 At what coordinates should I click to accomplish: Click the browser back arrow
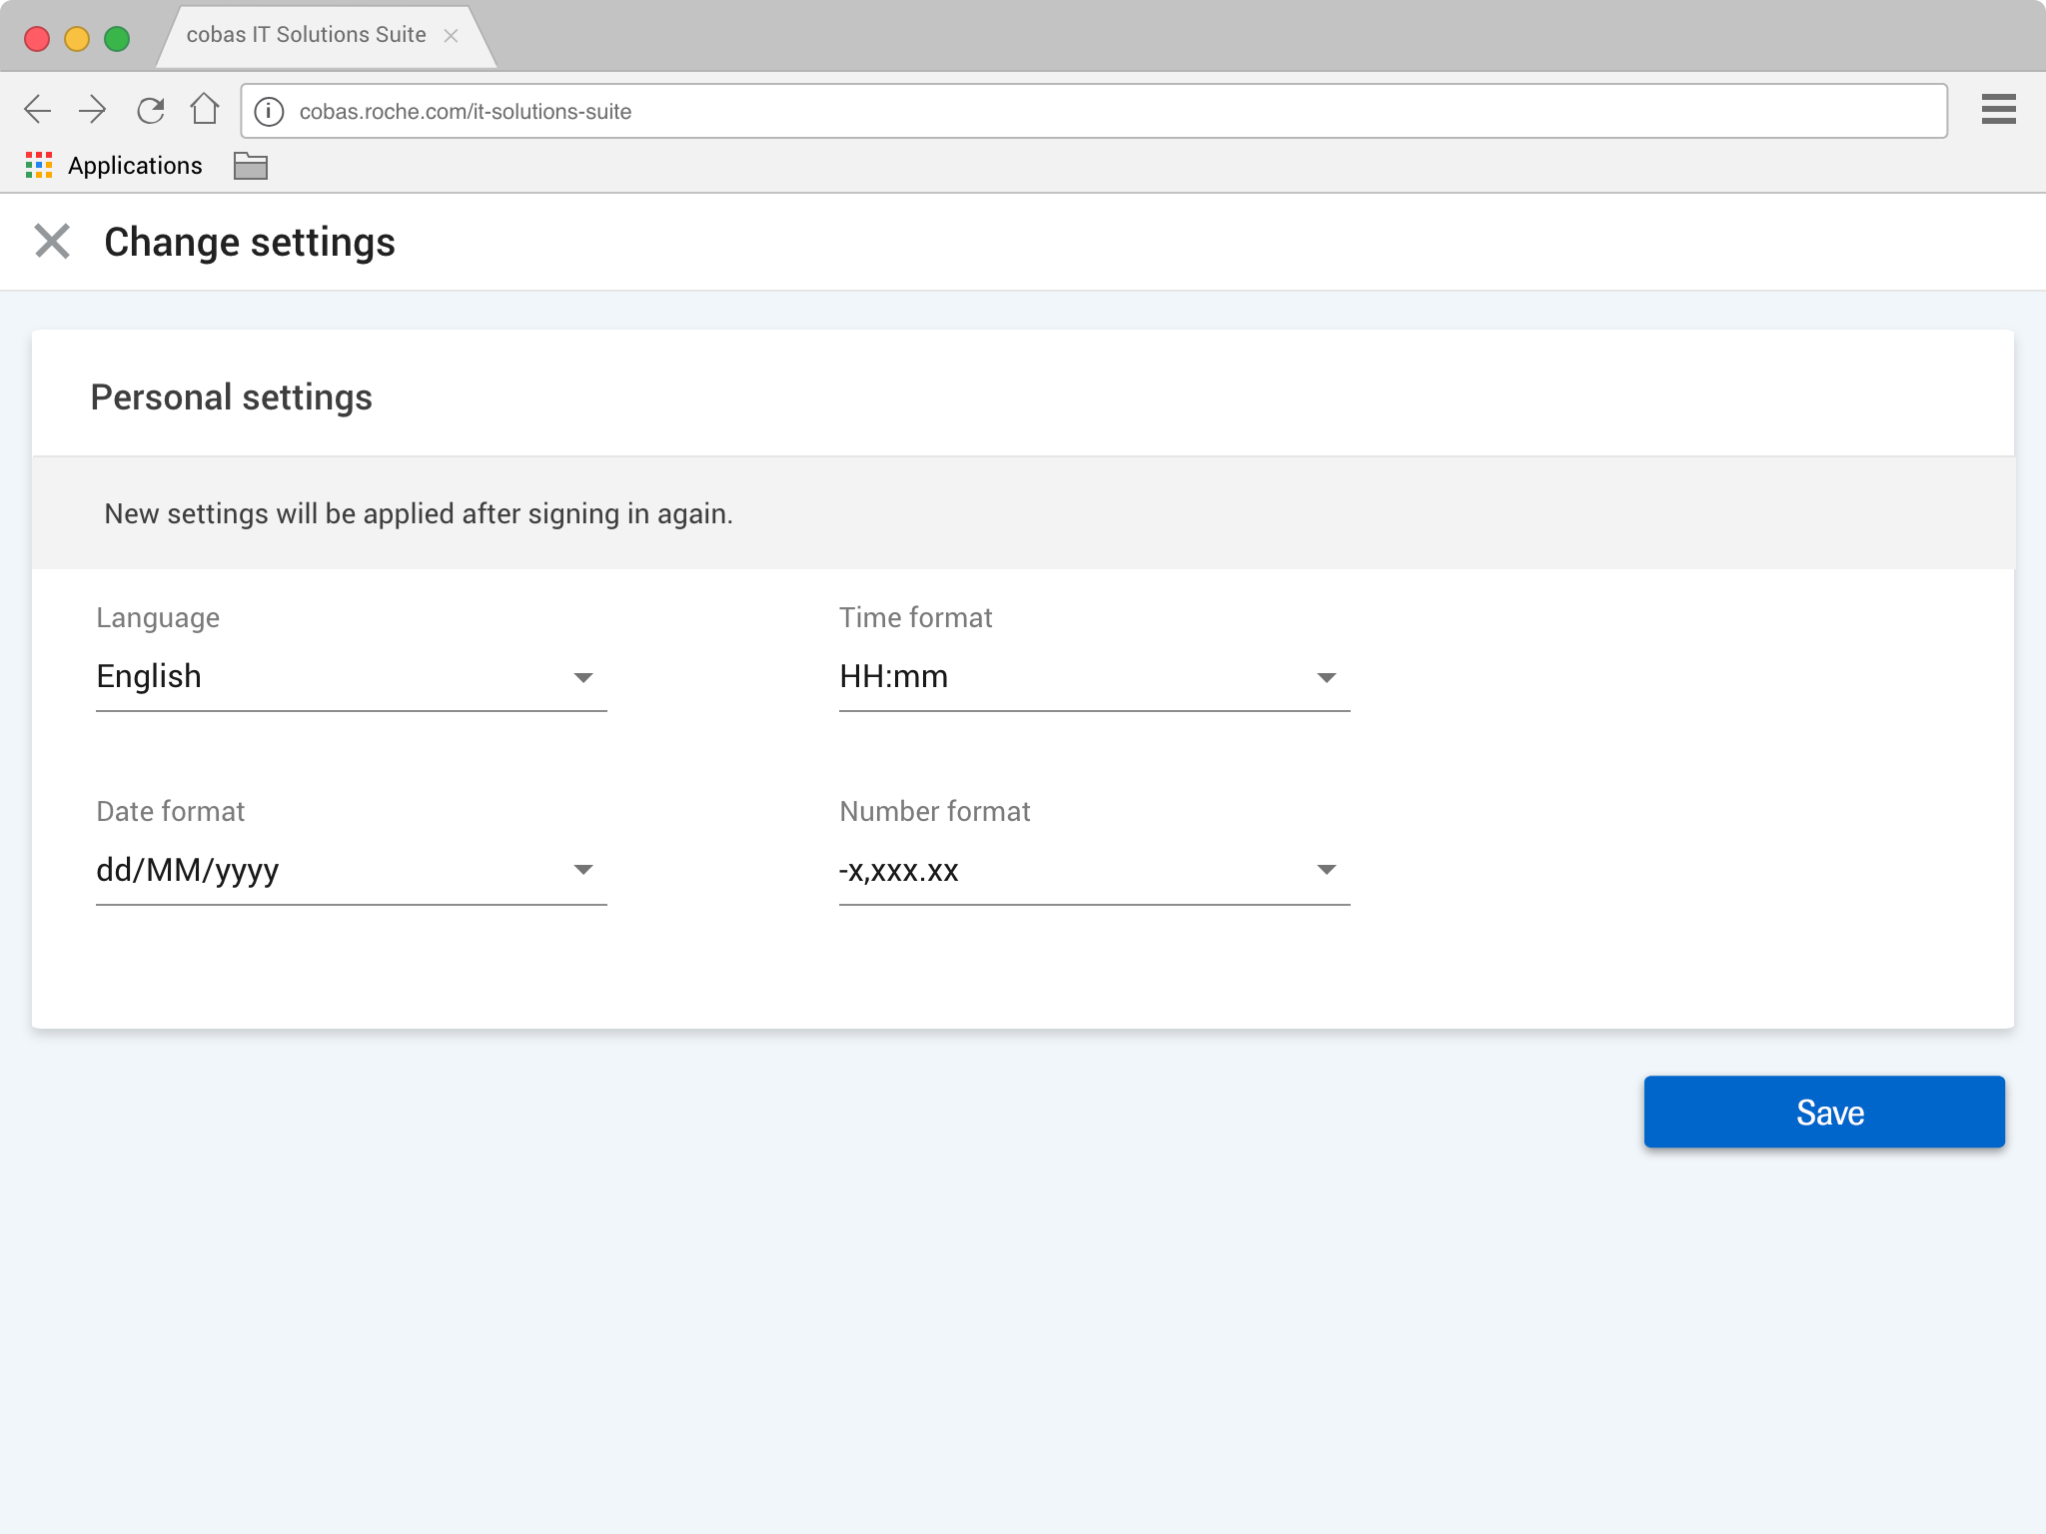[38, 110]
